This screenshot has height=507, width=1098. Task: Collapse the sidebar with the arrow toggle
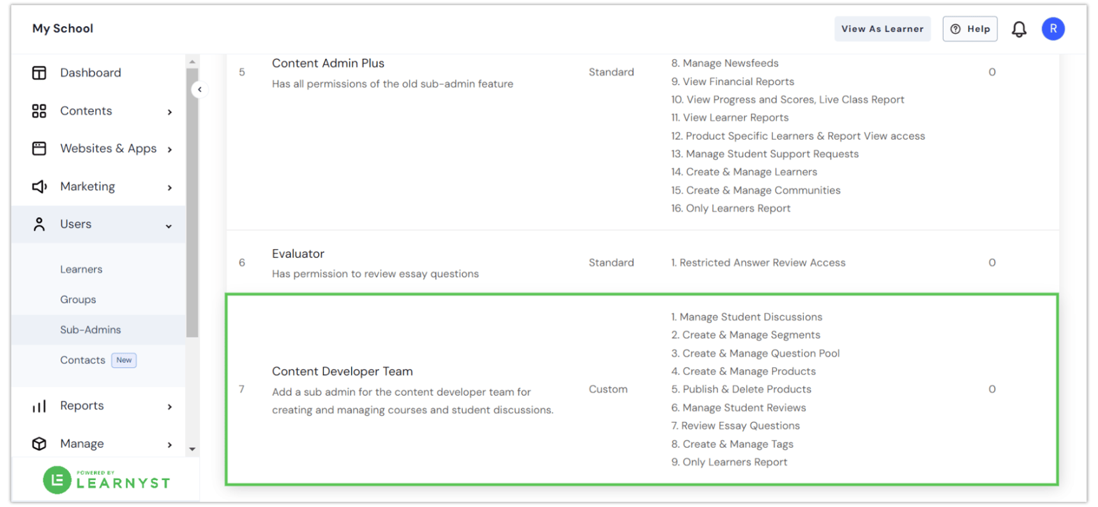coord(200,89)
